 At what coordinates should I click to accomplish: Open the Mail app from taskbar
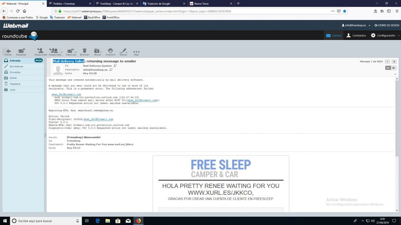point(128,221)
